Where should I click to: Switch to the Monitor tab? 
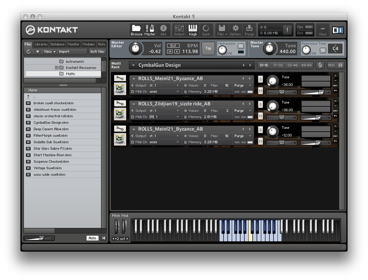[73, 44]
